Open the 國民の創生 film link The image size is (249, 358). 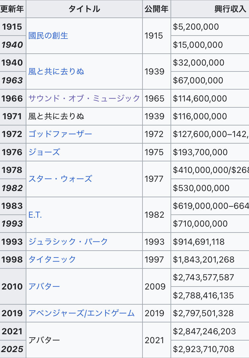point(48,36)
